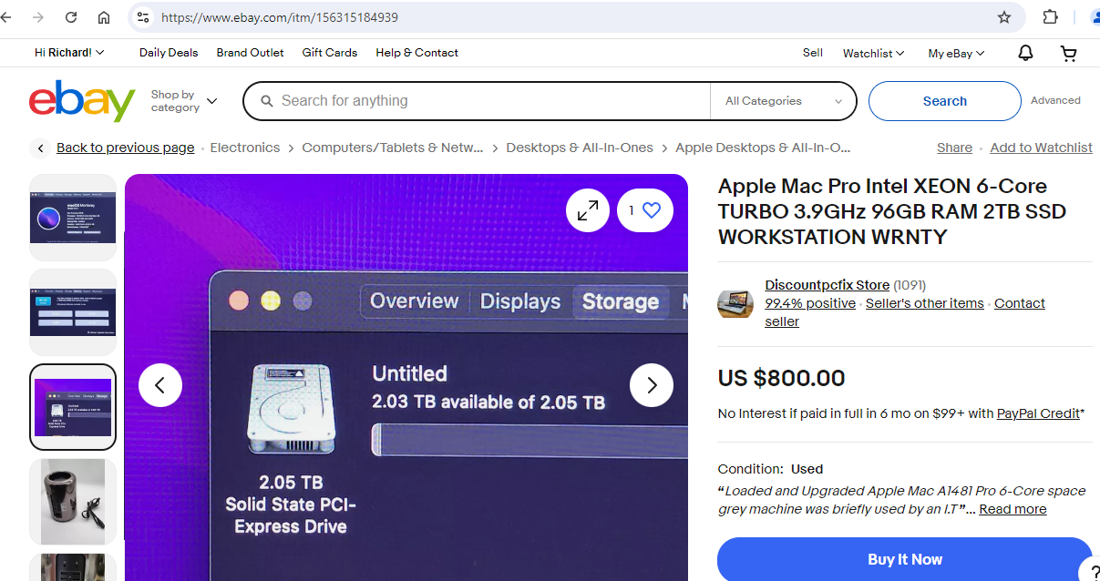Click the magnifier icon in search box
Screen dimensions: 1100x581
[x=267, y=101]
